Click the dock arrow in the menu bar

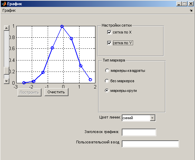(x=191, y=11)
